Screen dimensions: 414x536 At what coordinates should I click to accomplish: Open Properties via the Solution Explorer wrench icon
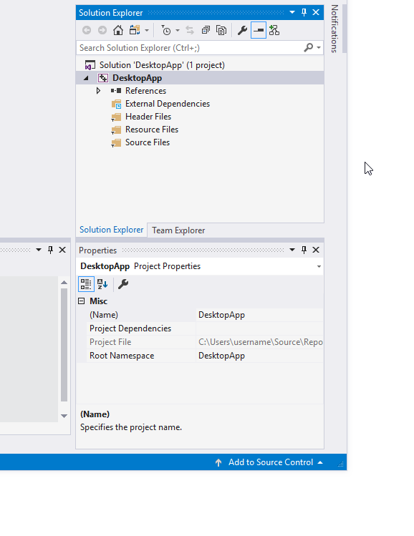[x=242, y=31]
